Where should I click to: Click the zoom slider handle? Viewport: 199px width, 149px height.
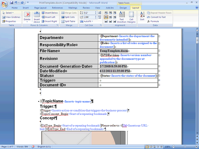tap(185, 147)
